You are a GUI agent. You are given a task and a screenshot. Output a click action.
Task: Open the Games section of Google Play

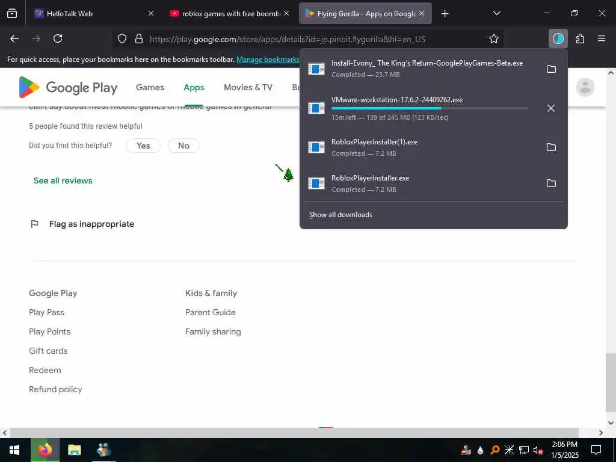tap(150, 87)
